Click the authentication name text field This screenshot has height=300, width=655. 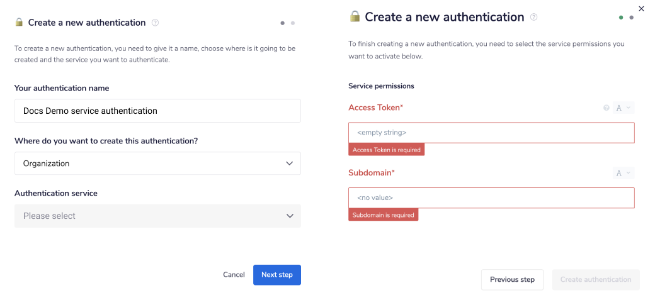[157, 111]
